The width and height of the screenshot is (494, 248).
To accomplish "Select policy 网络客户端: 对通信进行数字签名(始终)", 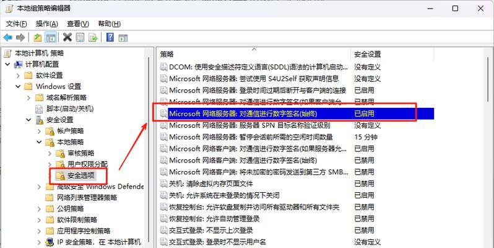I will [243, 161].
